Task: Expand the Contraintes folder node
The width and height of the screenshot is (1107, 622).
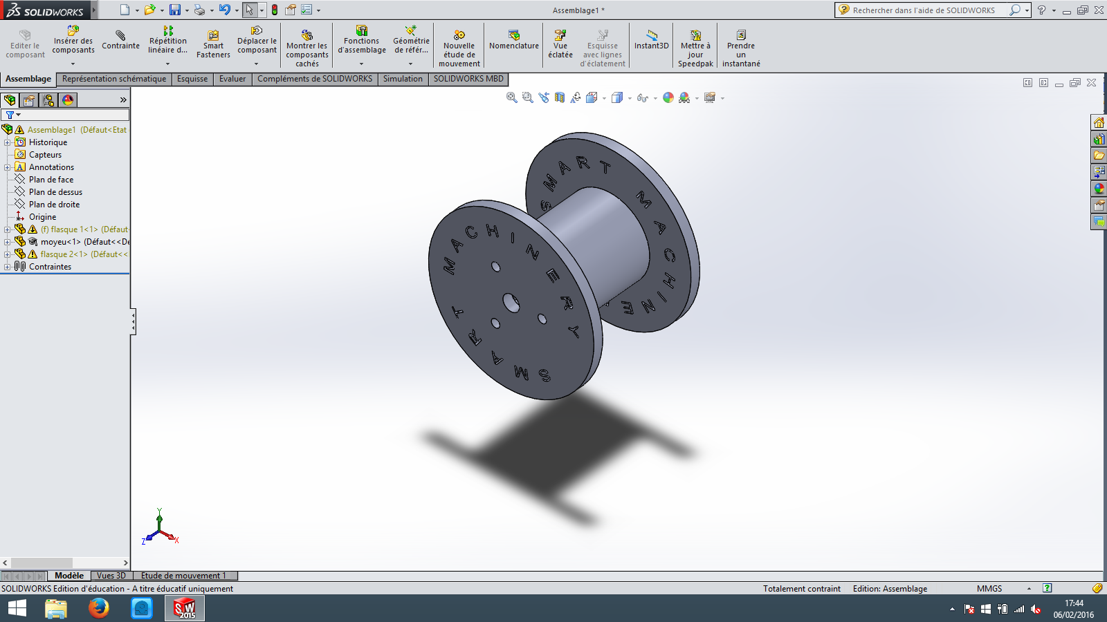Action: 7,267
